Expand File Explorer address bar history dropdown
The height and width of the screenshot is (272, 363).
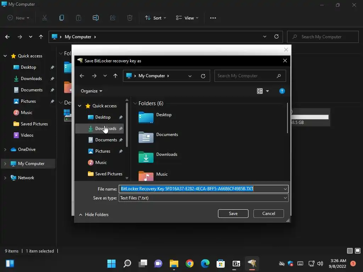[x=264, y=36]
